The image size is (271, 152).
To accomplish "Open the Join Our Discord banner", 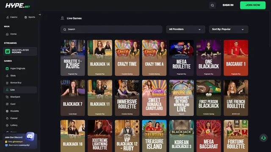I will point(20,141).
